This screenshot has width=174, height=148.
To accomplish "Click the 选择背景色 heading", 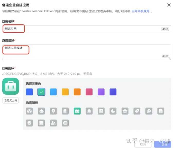I will 33,84.
